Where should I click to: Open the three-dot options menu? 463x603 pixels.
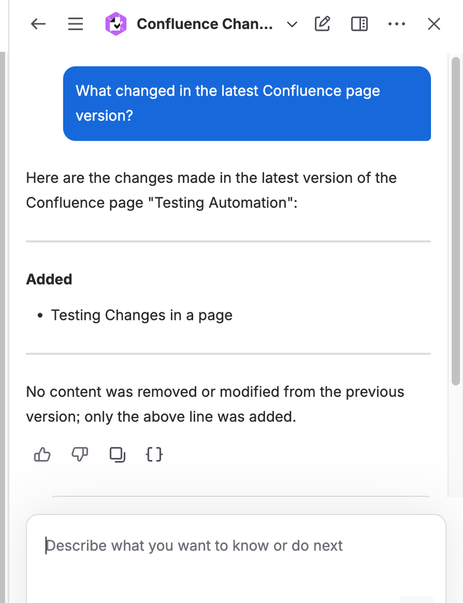click(397, 24)
